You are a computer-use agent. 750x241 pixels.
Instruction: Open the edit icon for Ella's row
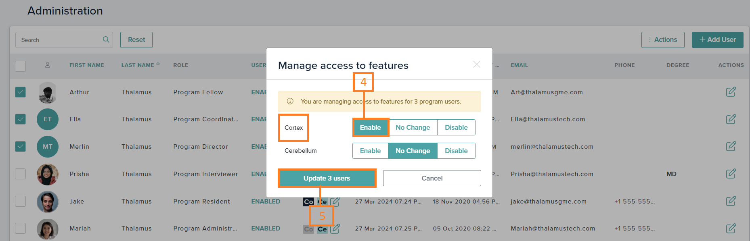coord(731,119)
